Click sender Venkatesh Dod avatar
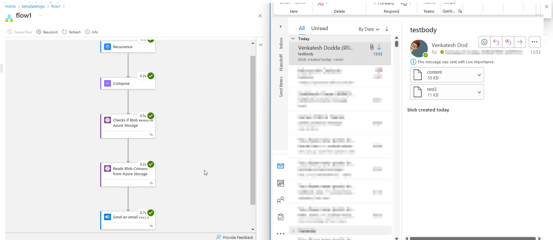Viewport: 553px width, 240px height. point(419,48)
